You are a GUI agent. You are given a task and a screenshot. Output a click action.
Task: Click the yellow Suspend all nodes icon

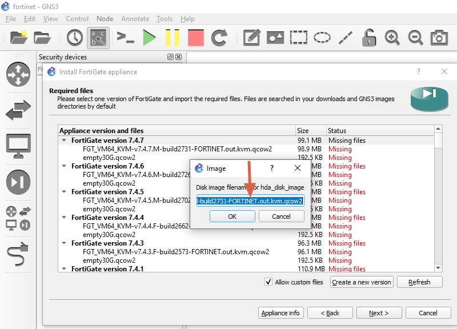172,38
